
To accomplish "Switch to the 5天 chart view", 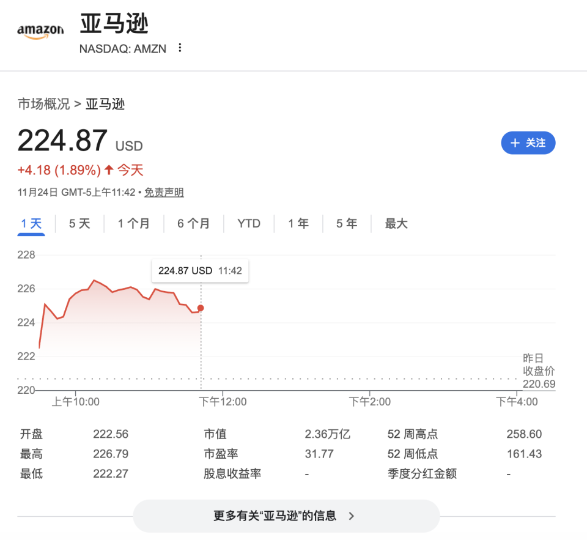I will tap(79, 223).
